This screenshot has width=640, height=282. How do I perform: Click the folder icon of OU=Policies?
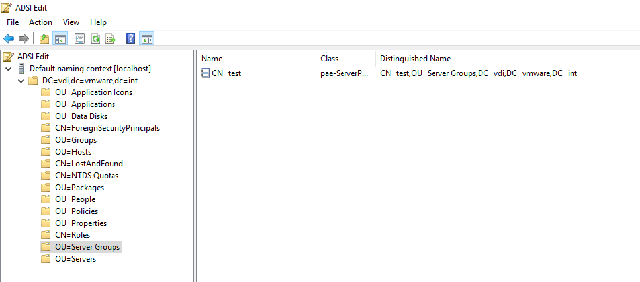point(46,211)
